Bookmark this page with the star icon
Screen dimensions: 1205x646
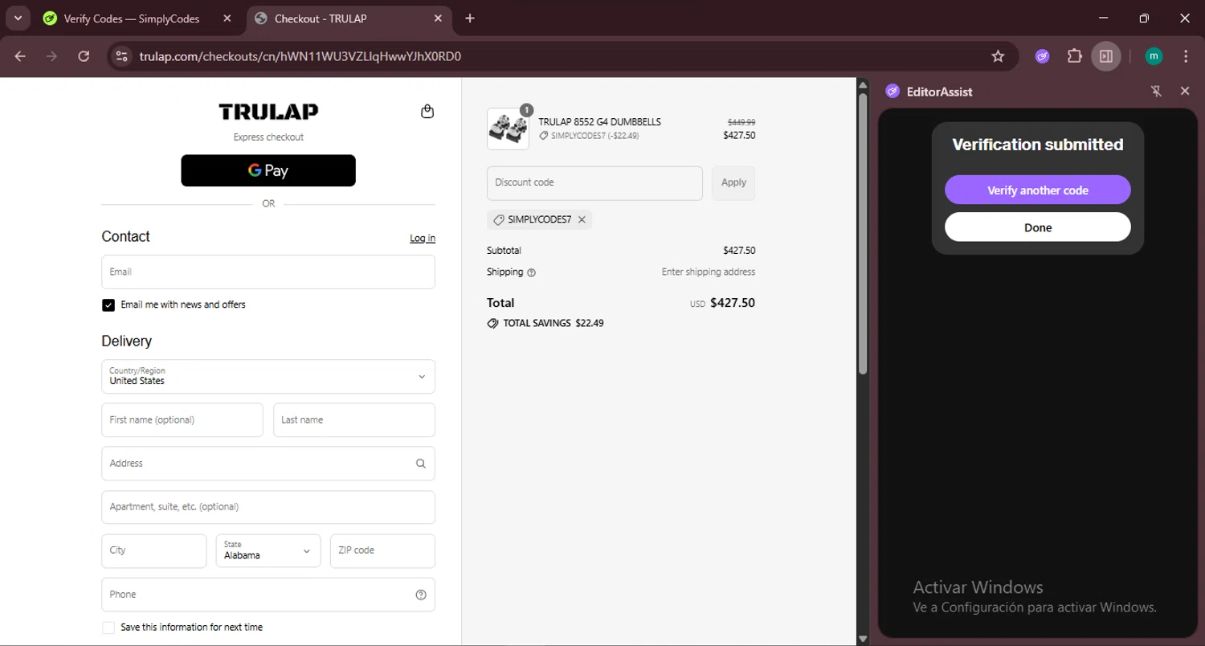pos(998,56)
